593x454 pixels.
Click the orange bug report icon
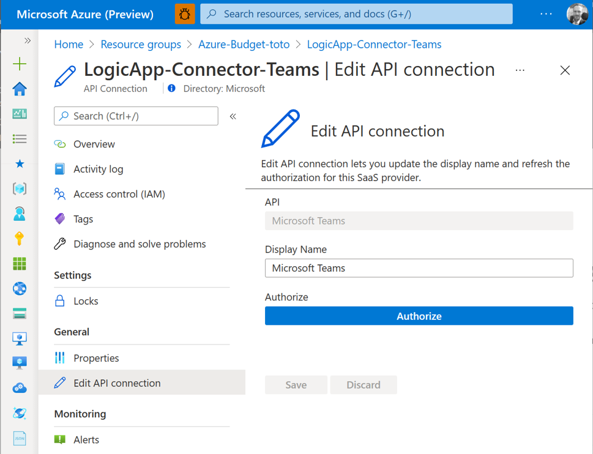point(185,14)
